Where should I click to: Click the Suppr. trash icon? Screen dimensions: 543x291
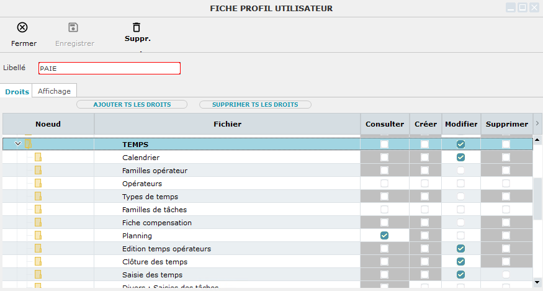click(137, 27)
